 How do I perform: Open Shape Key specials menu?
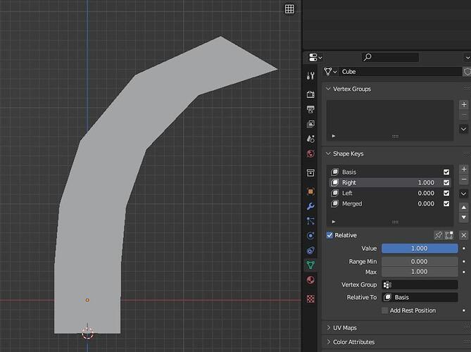point(463,194)
